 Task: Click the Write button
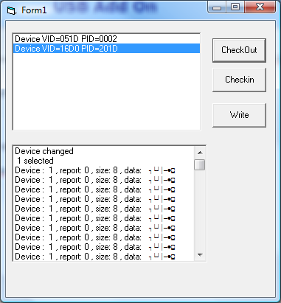(x=239, y=115)
